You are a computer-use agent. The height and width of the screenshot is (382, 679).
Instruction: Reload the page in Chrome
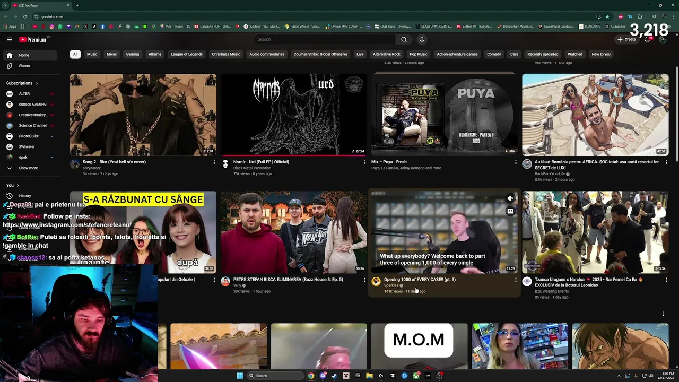pyautogui.click(x=24, y=16)
